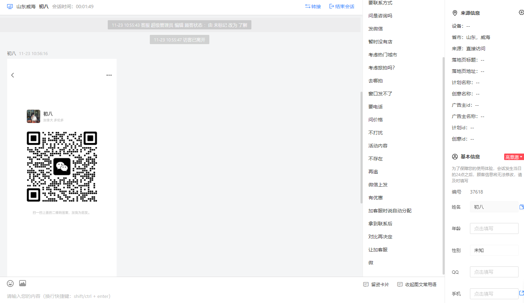
Task: Select quick phrase 拿到联系后
Action: (380, 224)
